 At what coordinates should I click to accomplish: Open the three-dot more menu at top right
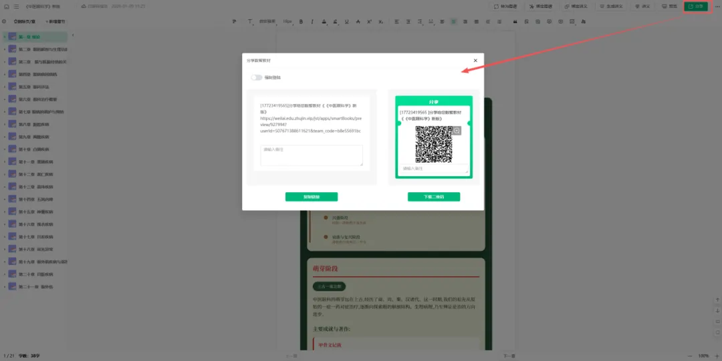click(x=717, y=7)
